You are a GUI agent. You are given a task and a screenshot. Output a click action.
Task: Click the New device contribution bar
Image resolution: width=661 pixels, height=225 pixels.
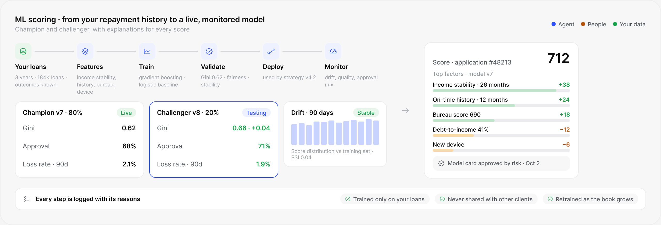pyautogui.click(x=501, y=150)
